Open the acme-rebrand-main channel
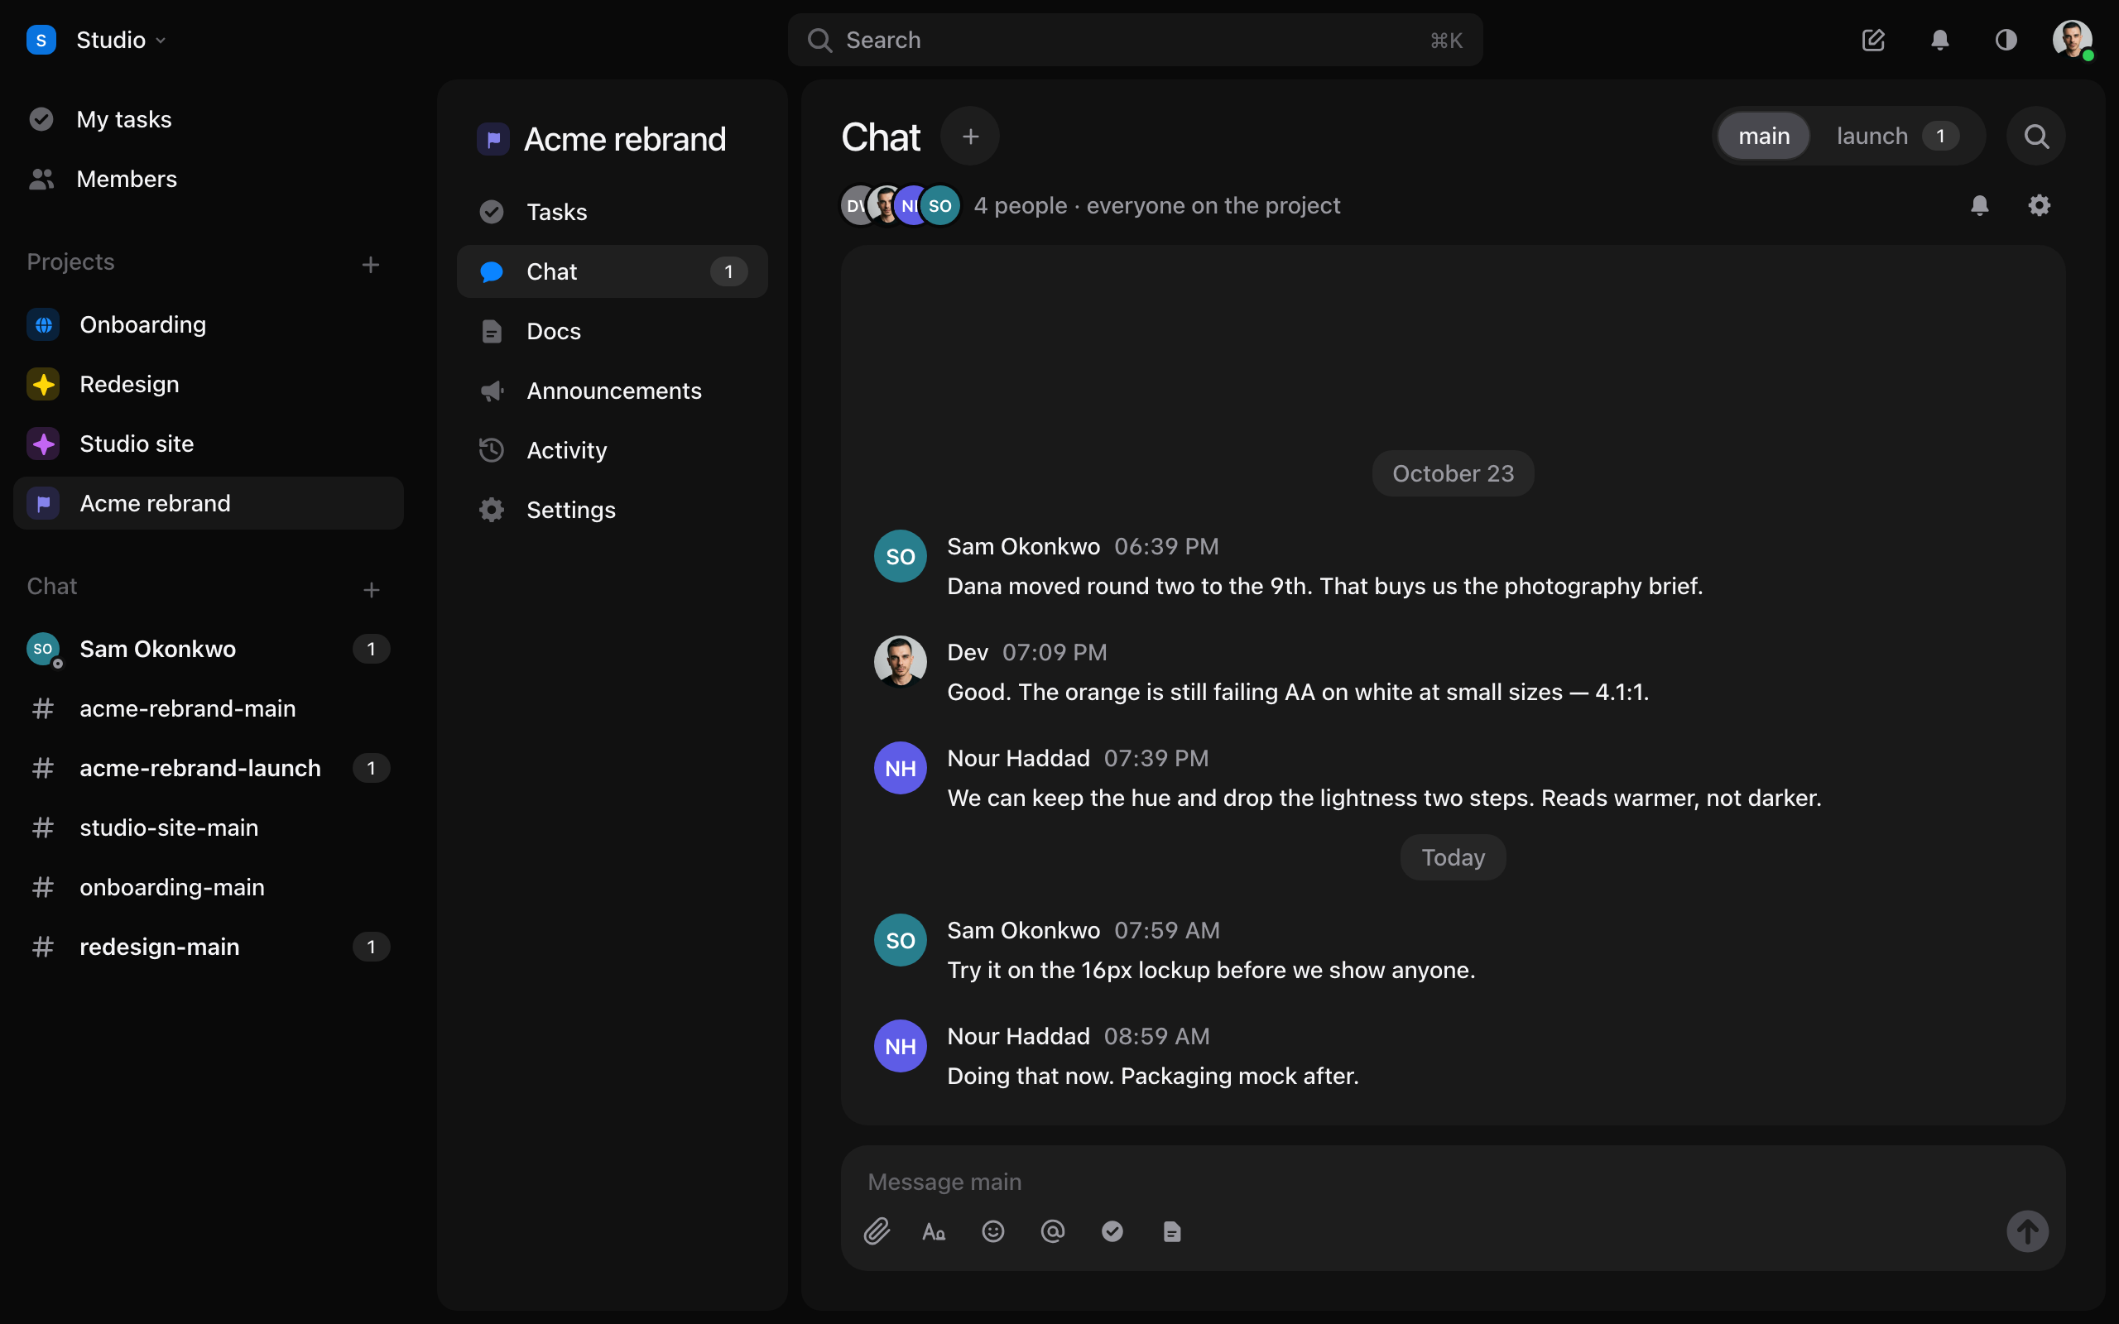The width and height of the screenshot is (2119, 1324). tap(209, 708)
